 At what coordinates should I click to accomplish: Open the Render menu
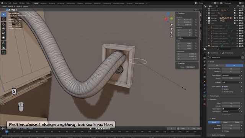15,3
